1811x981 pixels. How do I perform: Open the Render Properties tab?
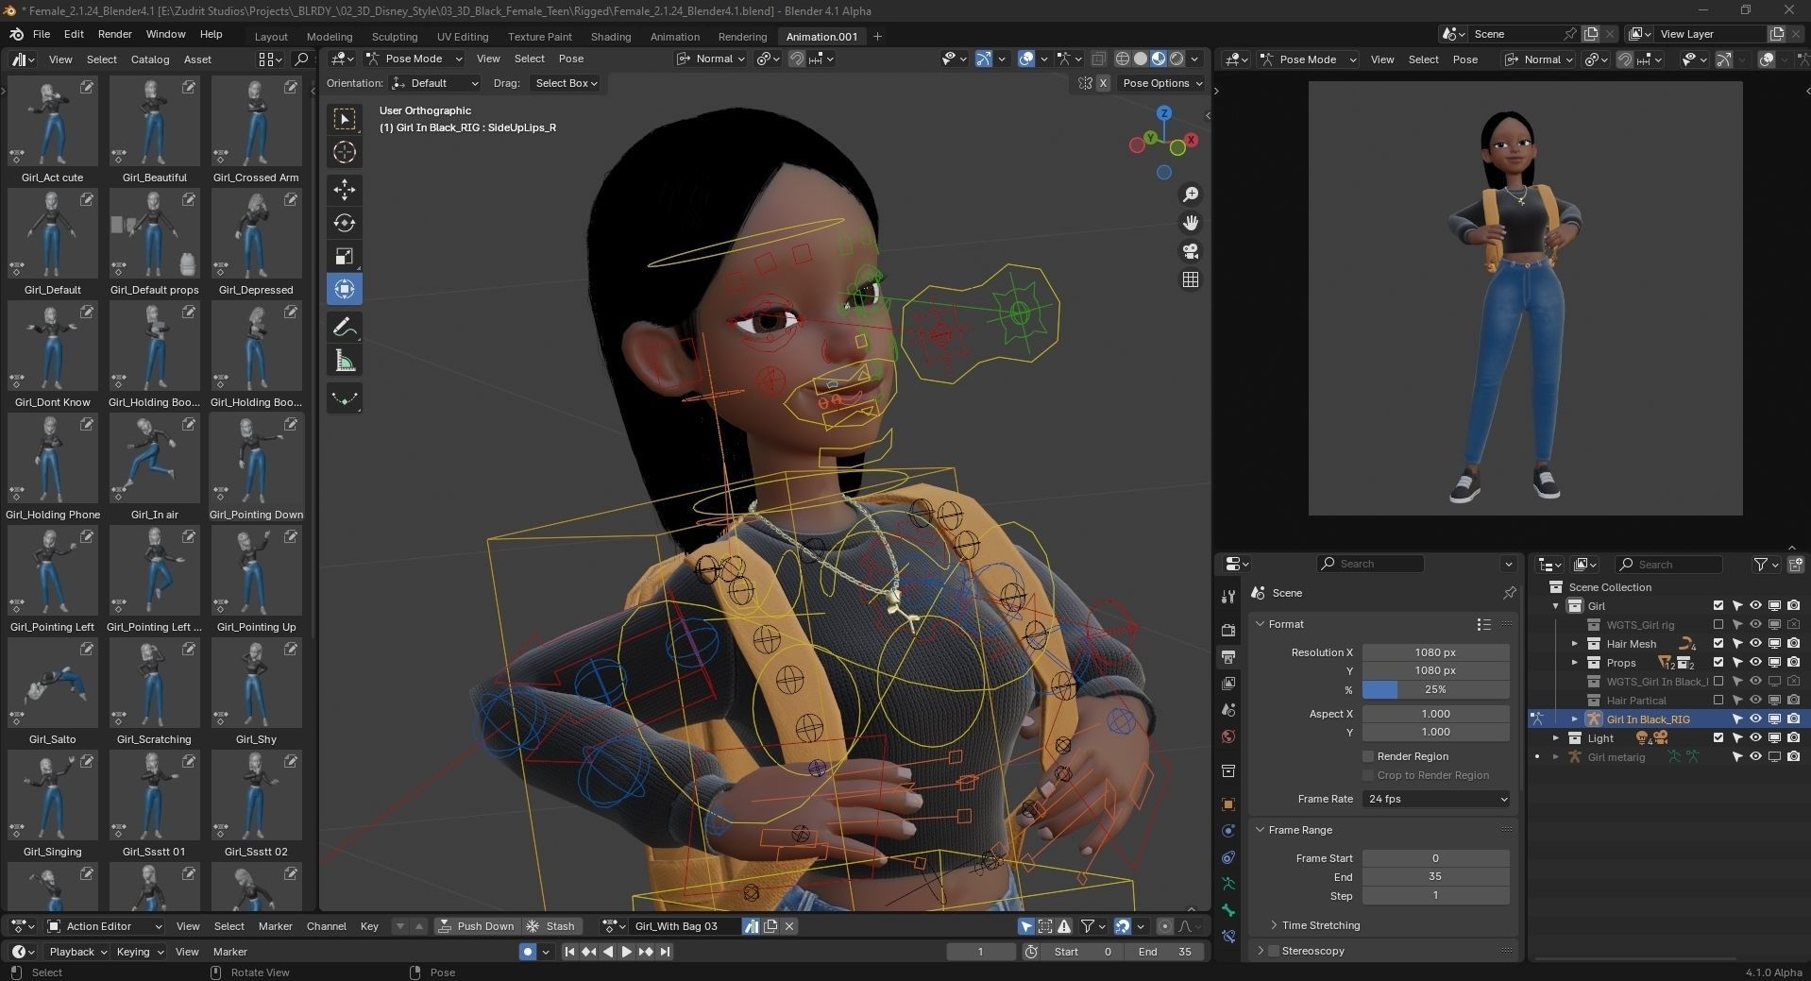[1227, 630]
